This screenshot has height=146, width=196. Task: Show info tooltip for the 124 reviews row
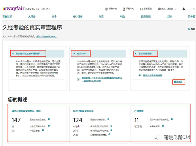pyautogui.click(x=108, y=119)
